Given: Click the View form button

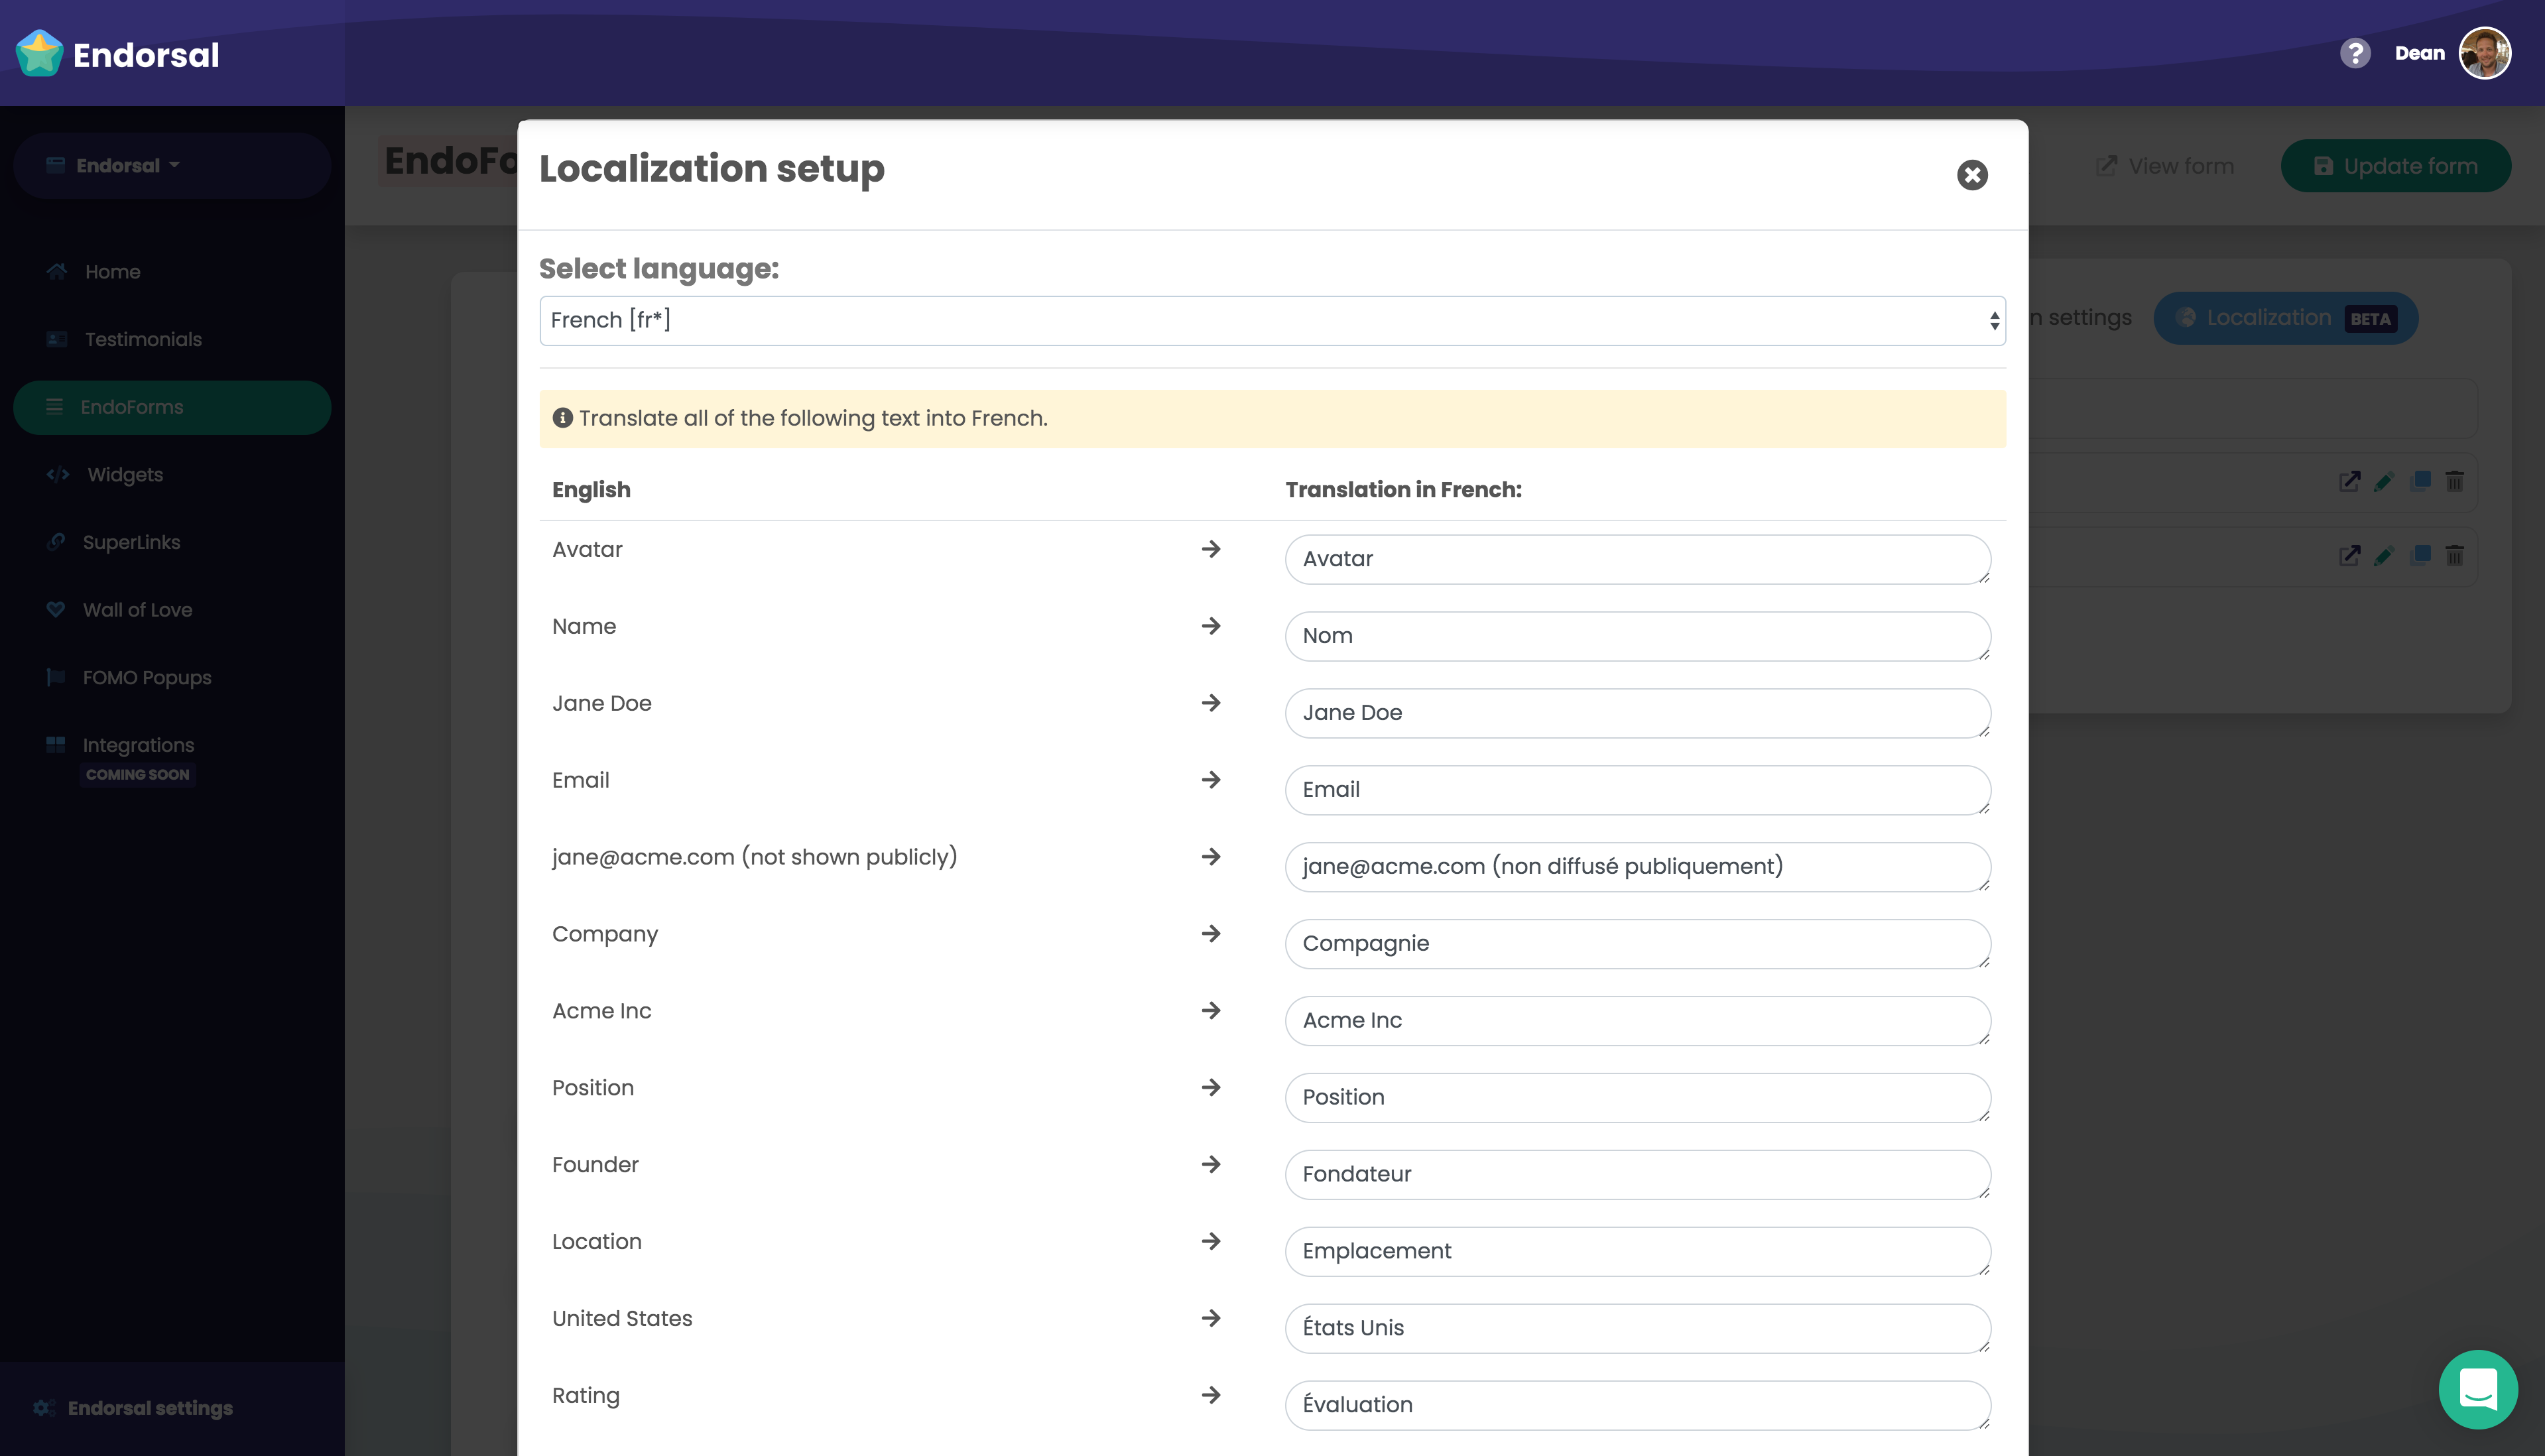Looking at the screenshot, I should [x=2165, y=166].
